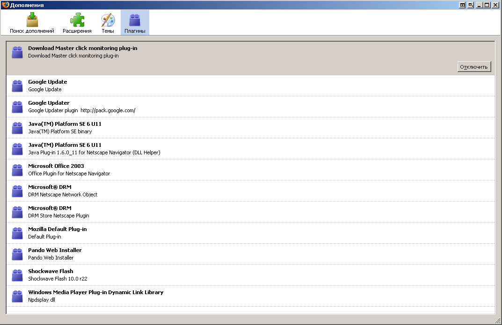Select the bold Google Update row title
Viewport: 502px width, 325px height.
(47, 82)
